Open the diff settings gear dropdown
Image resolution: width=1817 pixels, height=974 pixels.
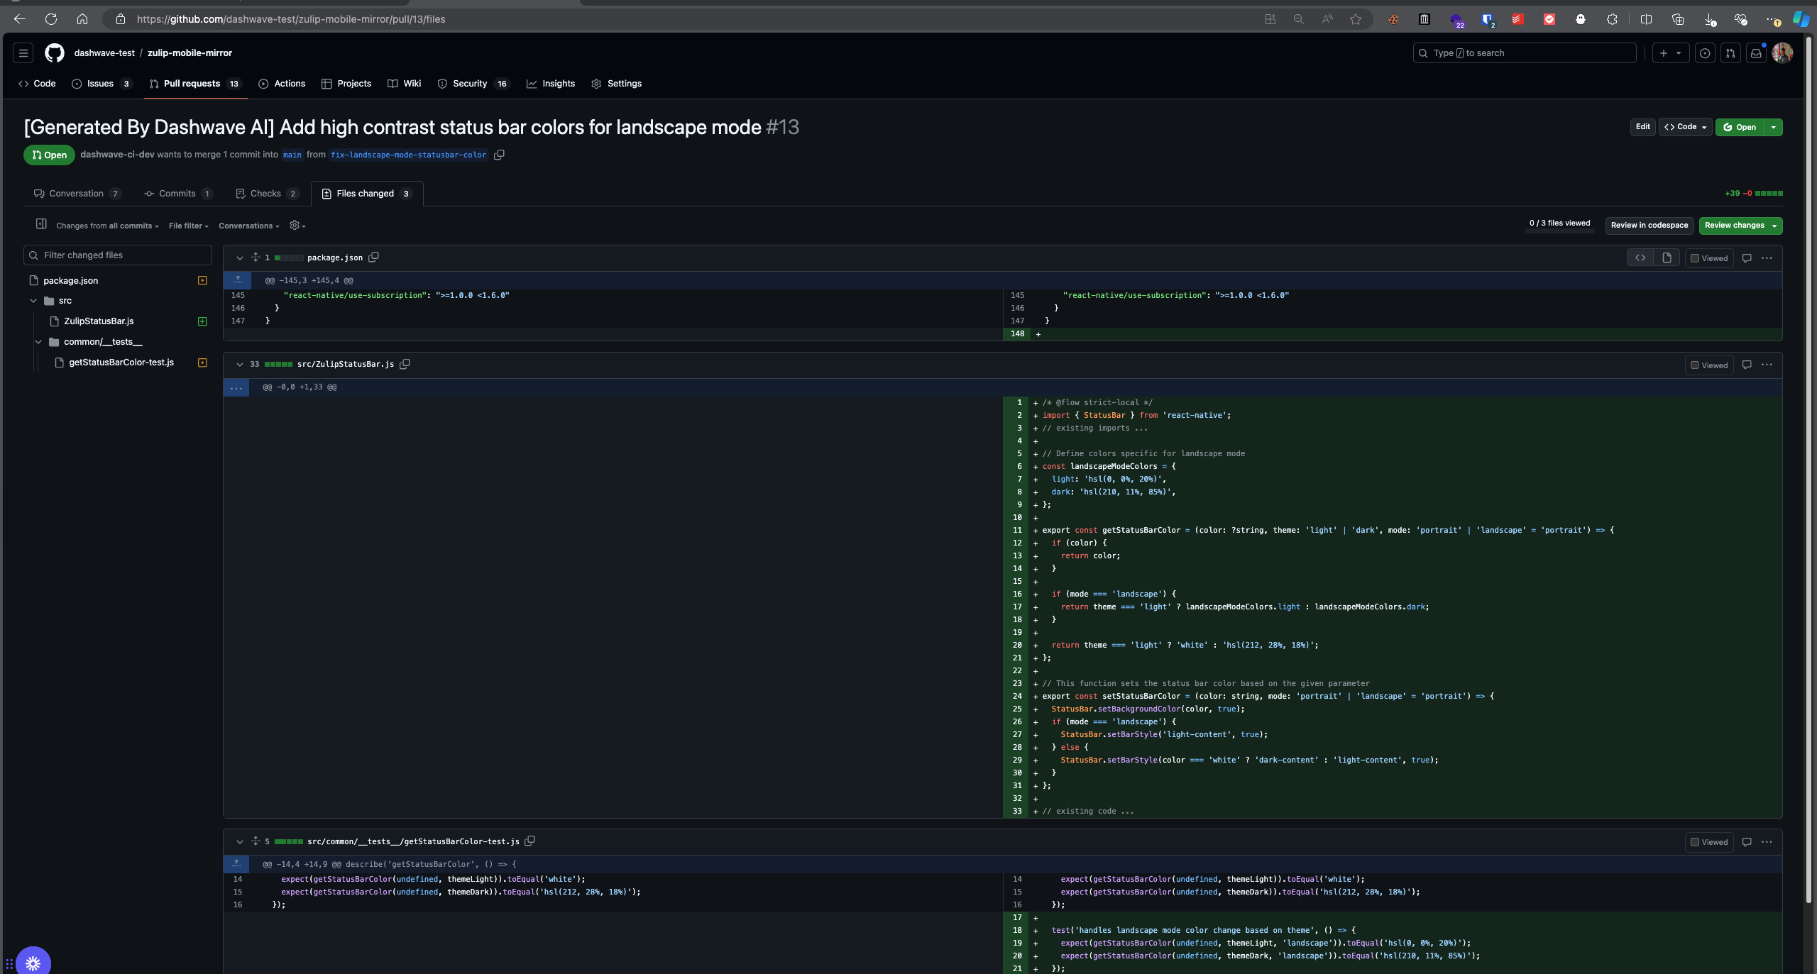coord(297,226)
